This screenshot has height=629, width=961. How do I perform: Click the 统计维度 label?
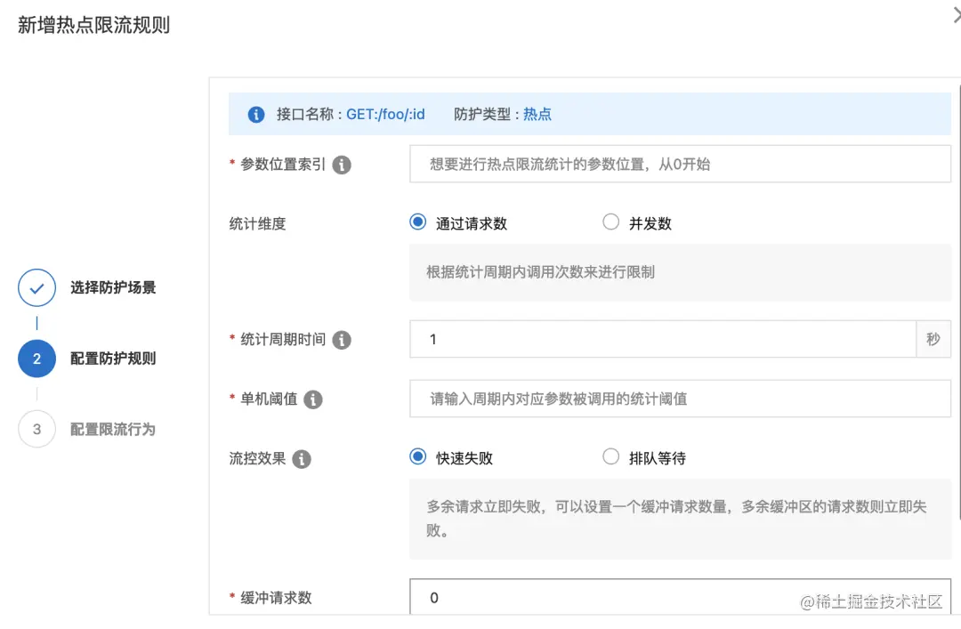[x=257, y=224]
